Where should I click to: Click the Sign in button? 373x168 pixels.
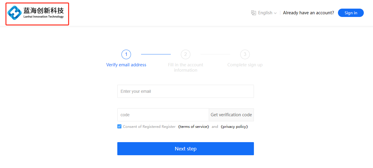[351, 13]
